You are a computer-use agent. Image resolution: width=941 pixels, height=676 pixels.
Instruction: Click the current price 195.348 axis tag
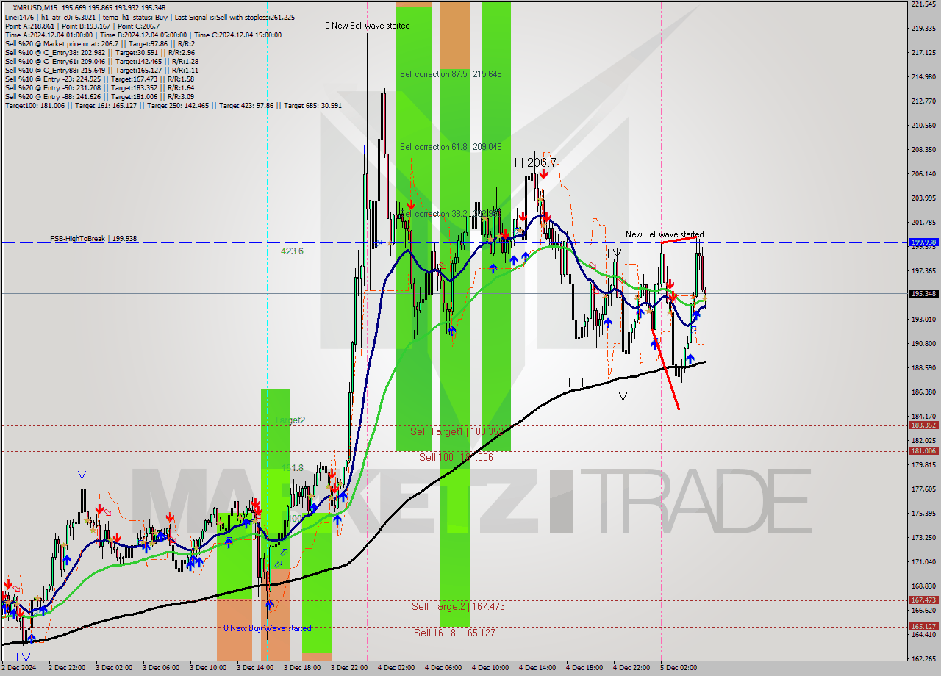tap(923, 293)
